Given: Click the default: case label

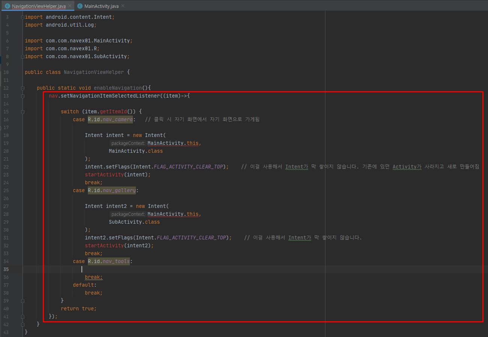Looking at the screenshot, I should pos(85,285).
